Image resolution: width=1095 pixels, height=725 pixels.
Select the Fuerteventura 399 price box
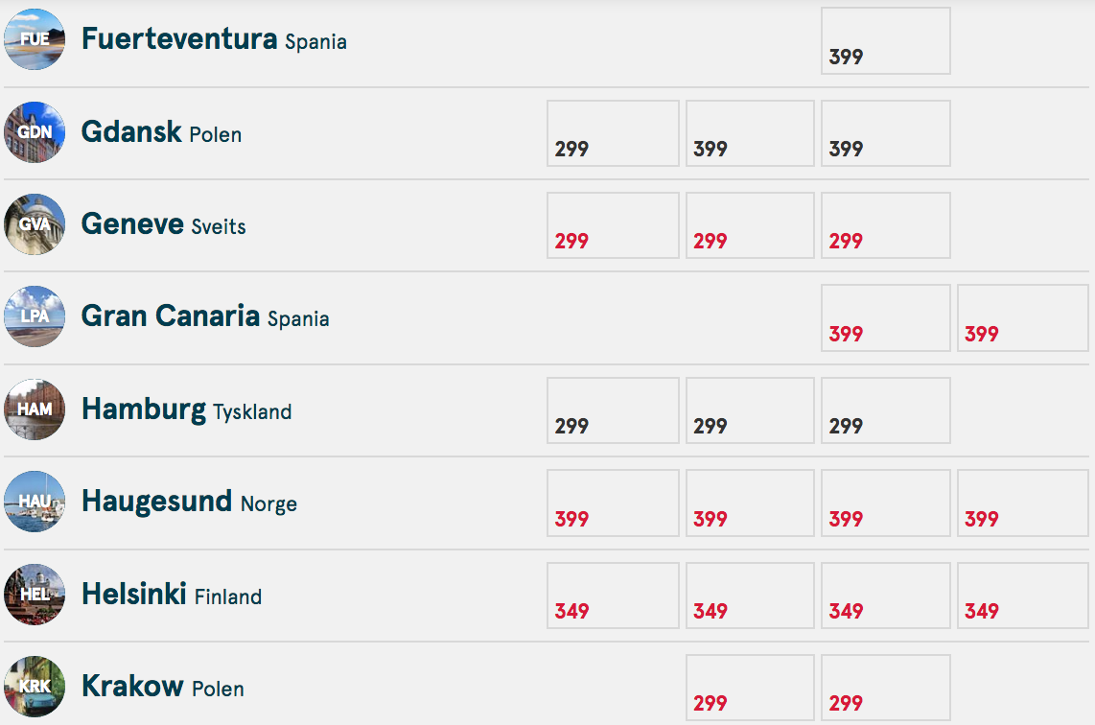click(x=886, y=40)
